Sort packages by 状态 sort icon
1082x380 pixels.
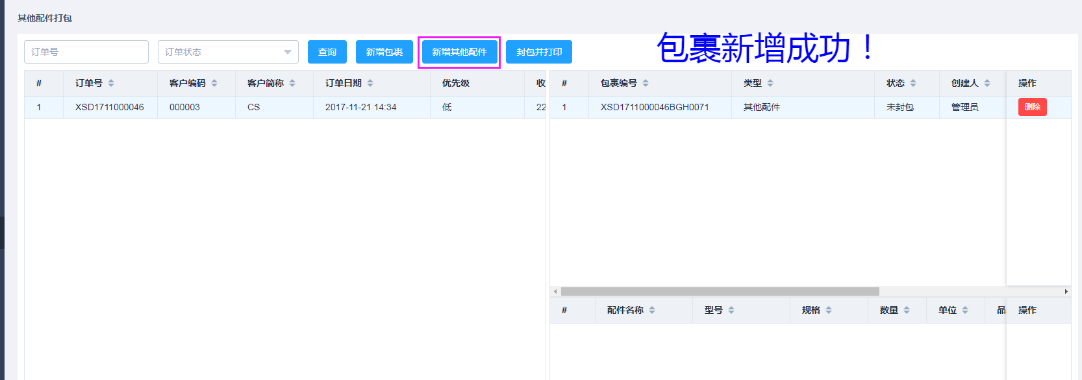click(x=913, y=83)
